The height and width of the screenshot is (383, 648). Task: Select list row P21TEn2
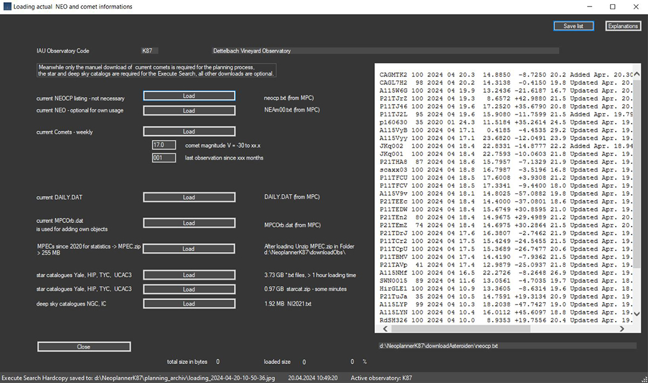[x=507, y=217]
